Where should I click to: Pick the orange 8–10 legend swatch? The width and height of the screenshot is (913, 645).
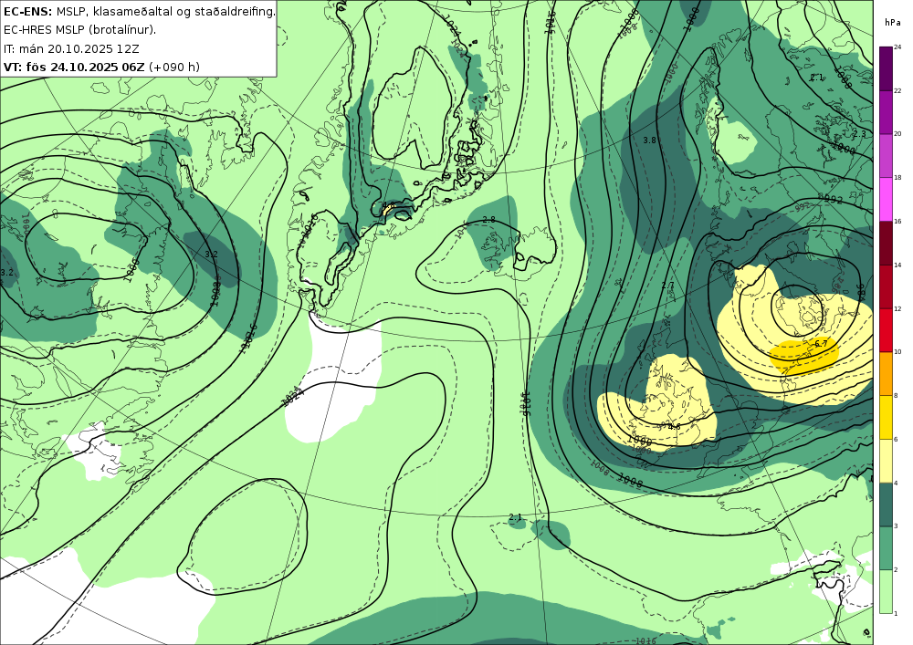coord(886,374)
